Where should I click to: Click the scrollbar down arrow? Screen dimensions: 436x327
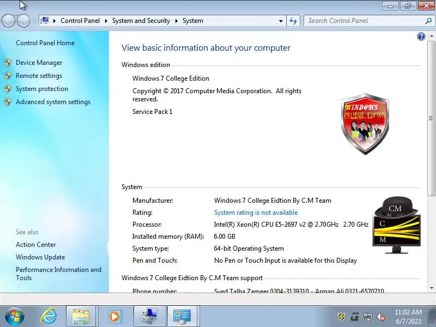point(432,288)
